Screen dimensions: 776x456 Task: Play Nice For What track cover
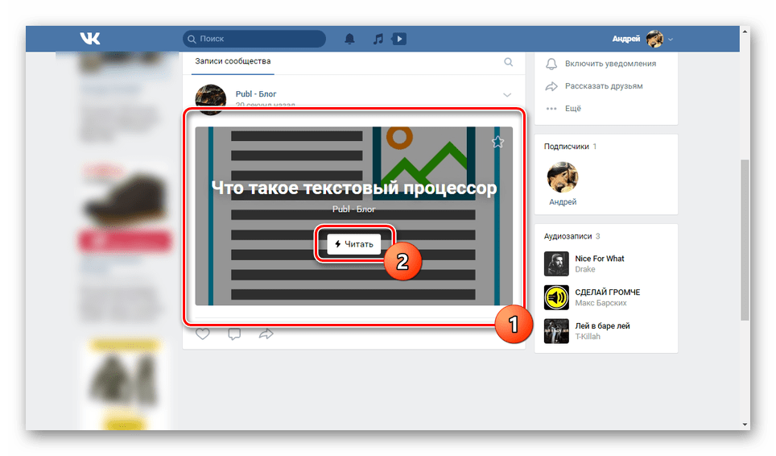pos(556,263)
